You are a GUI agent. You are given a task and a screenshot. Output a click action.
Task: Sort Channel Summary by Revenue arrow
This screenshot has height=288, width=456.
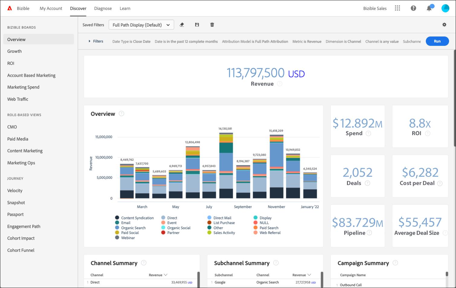[165, 275]
